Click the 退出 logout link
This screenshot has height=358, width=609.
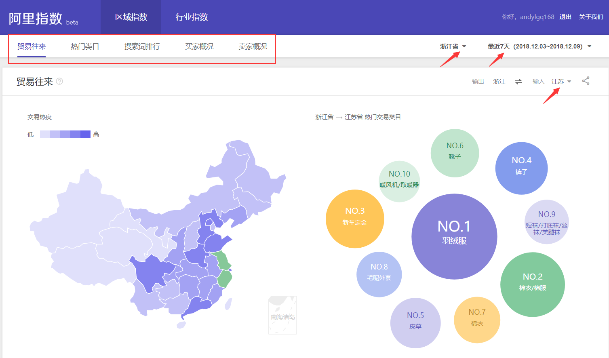565,17
